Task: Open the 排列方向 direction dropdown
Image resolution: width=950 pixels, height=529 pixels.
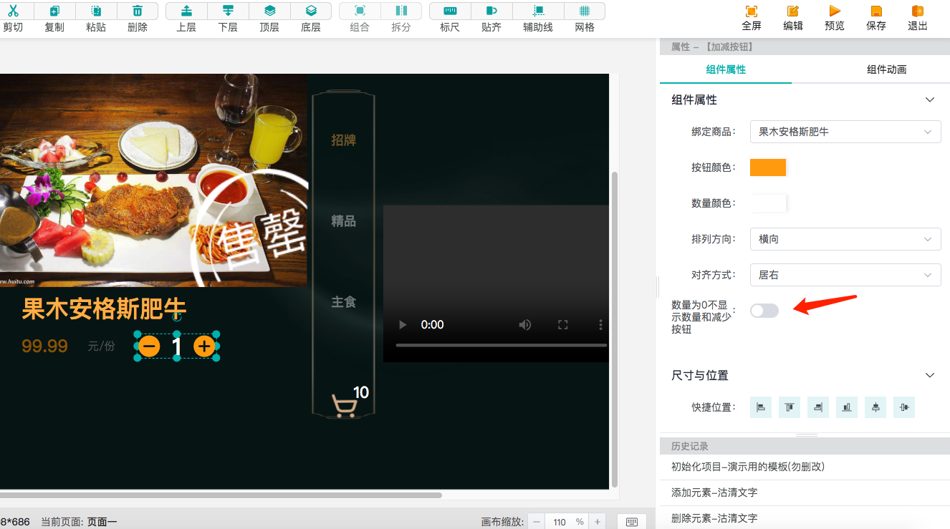Action: tap(845, 238)
